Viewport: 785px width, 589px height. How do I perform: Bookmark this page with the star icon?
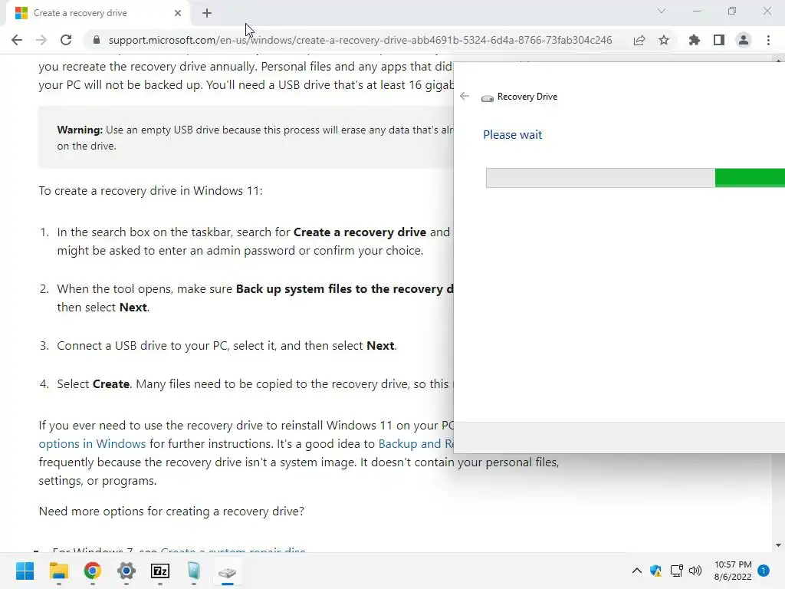[x=664, y=40]
